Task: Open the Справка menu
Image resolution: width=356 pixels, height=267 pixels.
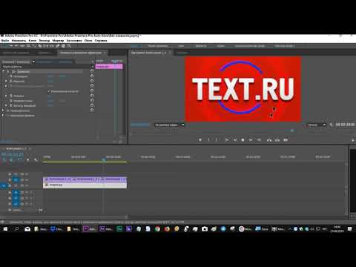Action: pyautogui.click(x=101, y=41)
